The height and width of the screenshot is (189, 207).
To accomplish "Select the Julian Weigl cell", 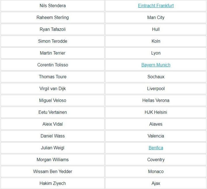I will 53,148.
